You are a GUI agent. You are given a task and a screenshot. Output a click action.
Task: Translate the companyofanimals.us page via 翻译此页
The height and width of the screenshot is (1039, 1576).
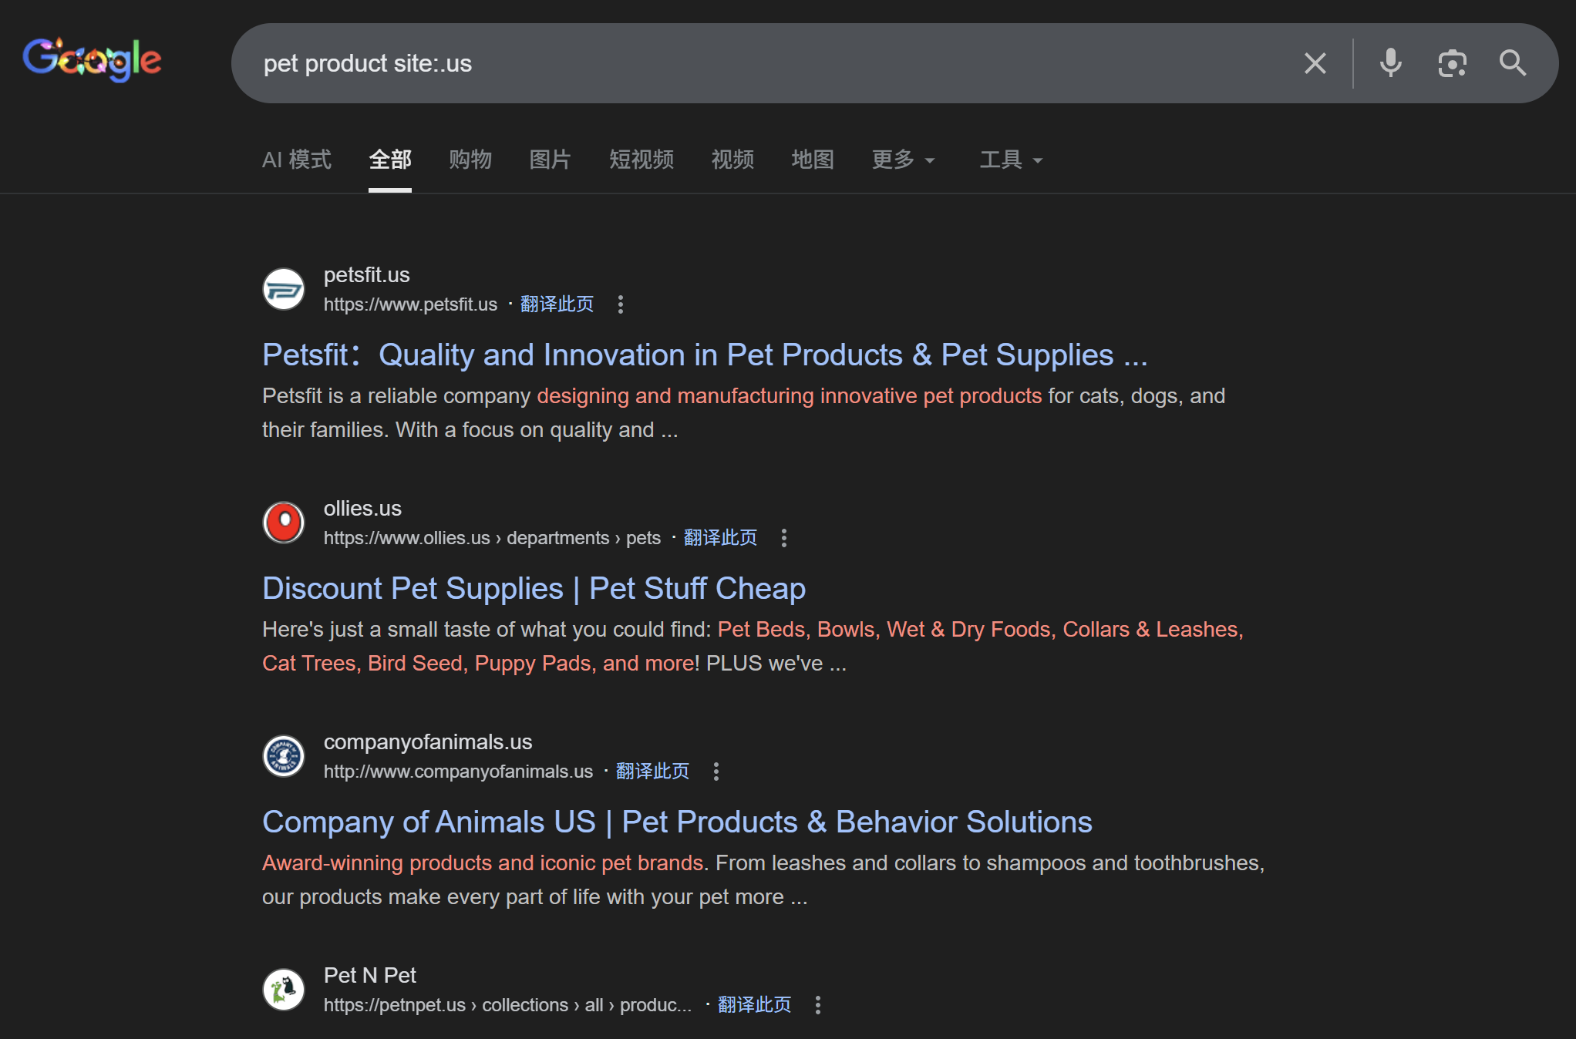click(x=653, y=772)
